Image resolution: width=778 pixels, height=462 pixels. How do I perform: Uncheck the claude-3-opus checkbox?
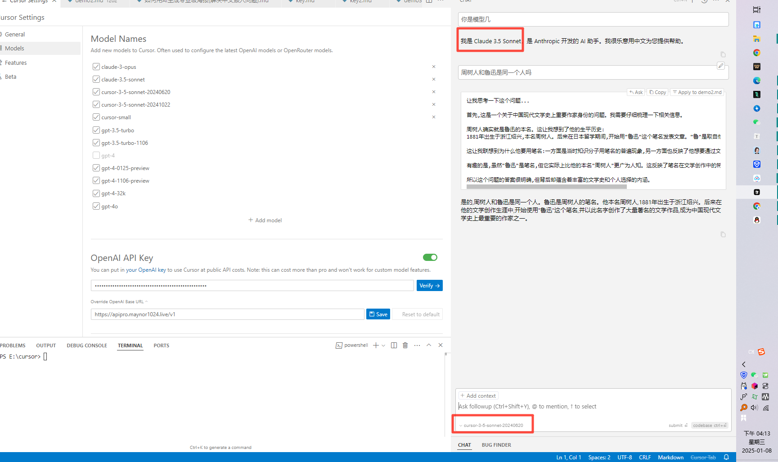coord(96,67)
